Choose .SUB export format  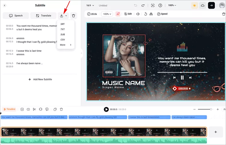pos(62,34)
